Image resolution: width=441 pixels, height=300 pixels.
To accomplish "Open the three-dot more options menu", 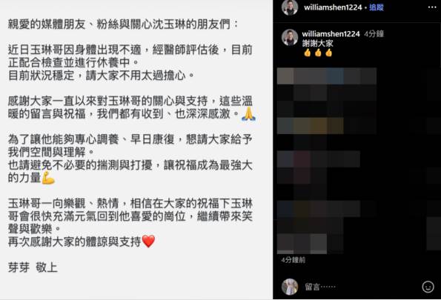I will (x=431, y=7).
